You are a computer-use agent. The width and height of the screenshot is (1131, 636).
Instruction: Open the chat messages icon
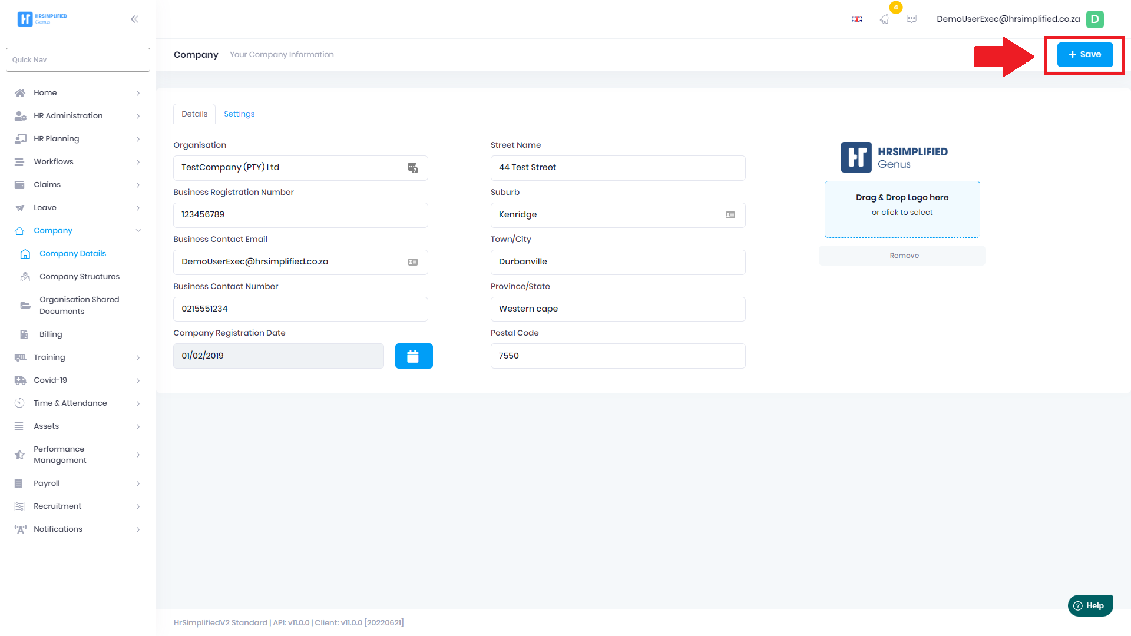pyautogui.click(x=911, y=19)
